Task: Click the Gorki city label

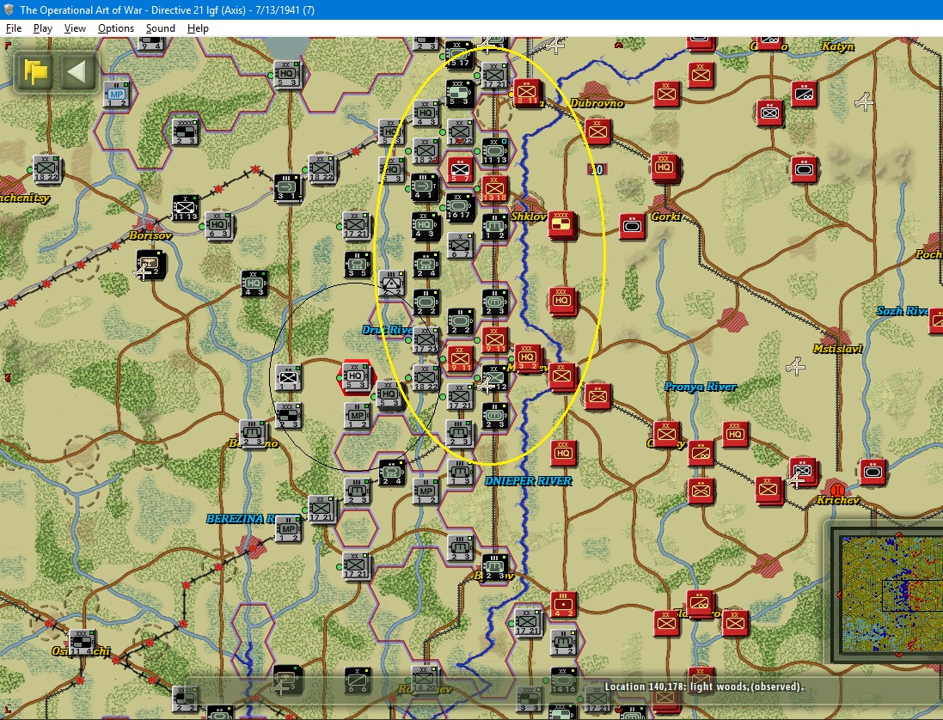Action: tap(666, 217)
